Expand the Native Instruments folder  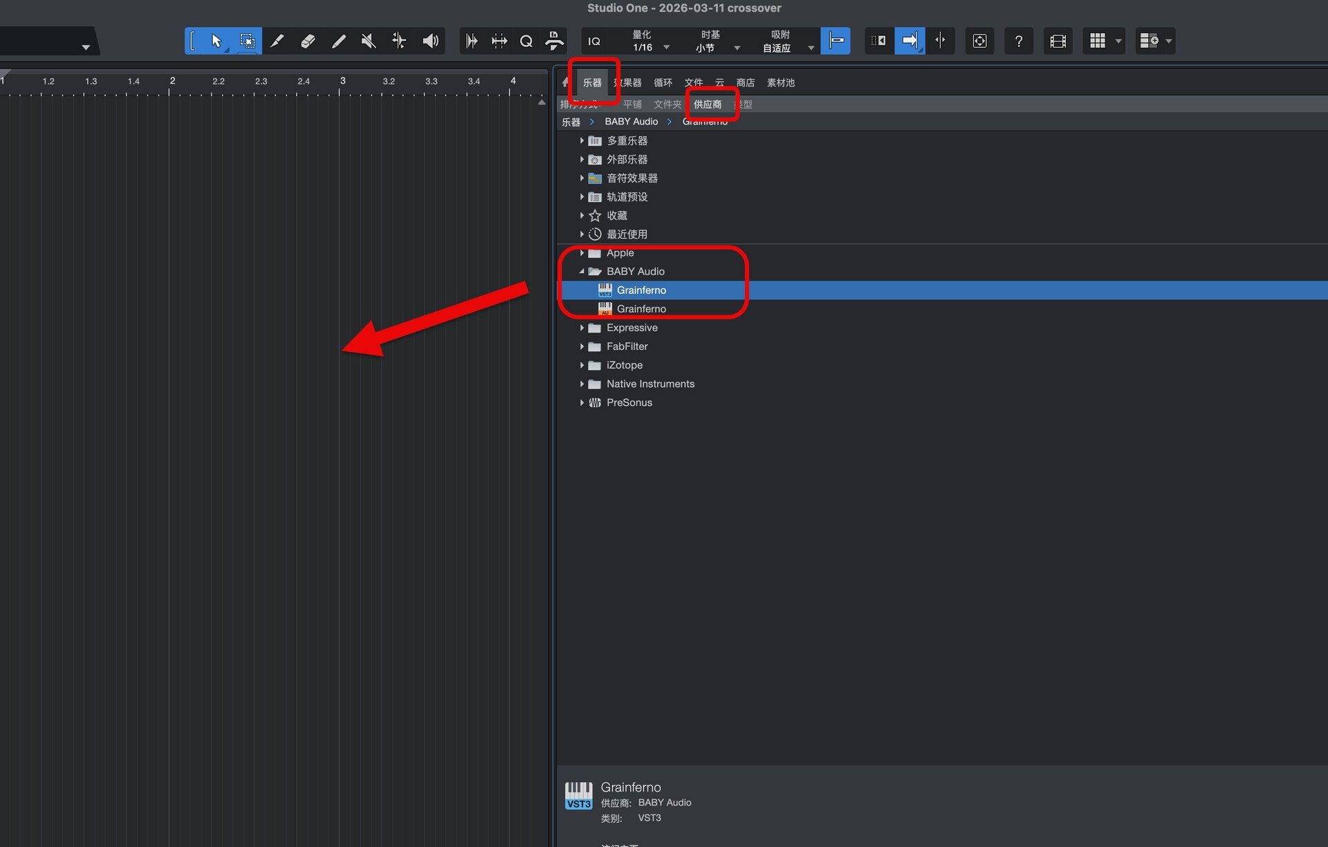582,384
